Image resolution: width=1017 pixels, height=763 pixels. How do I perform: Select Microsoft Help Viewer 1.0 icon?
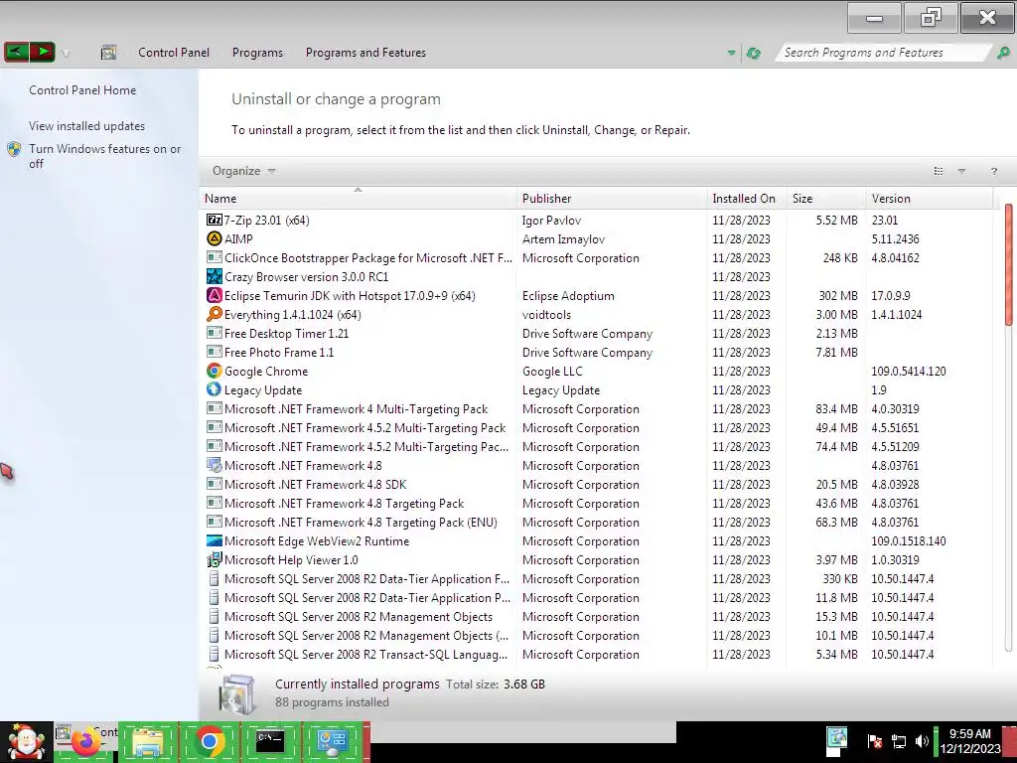coord(215,559)
